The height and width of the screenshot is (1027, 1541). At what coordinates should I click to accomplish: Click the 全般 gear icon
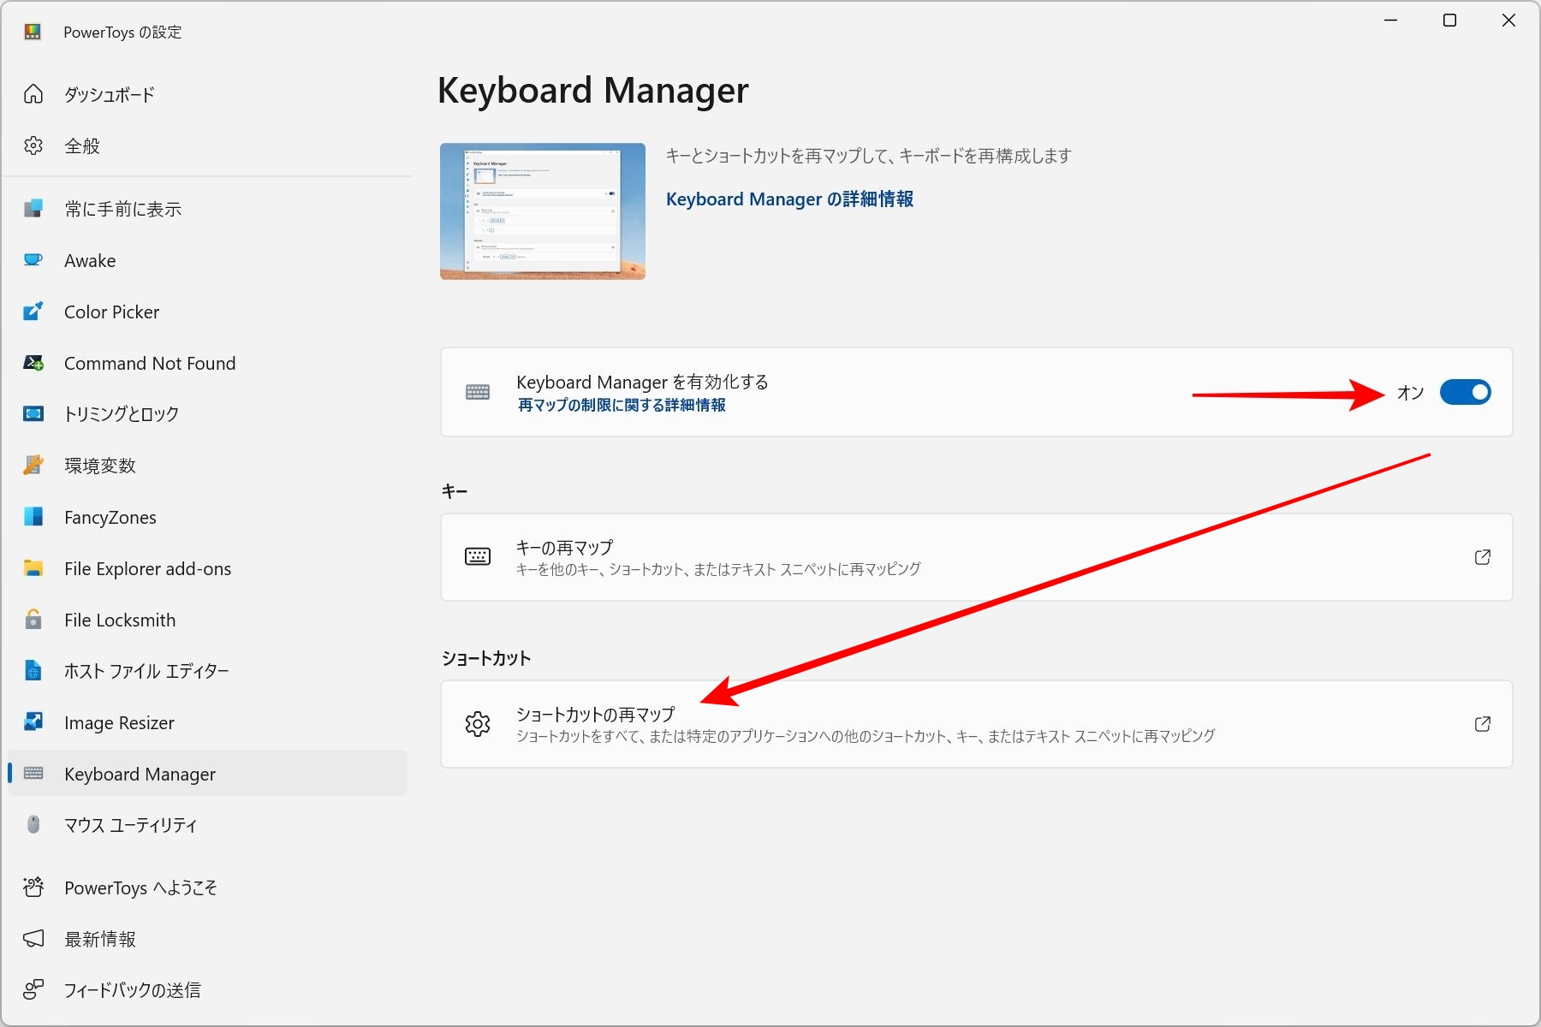point(33,145)
